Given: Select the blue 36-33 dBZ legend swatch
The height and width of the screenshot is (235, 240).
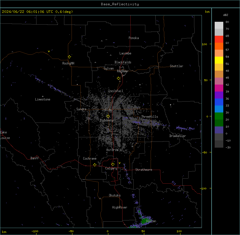Looking at the screenshot, I should coord(219,102).
